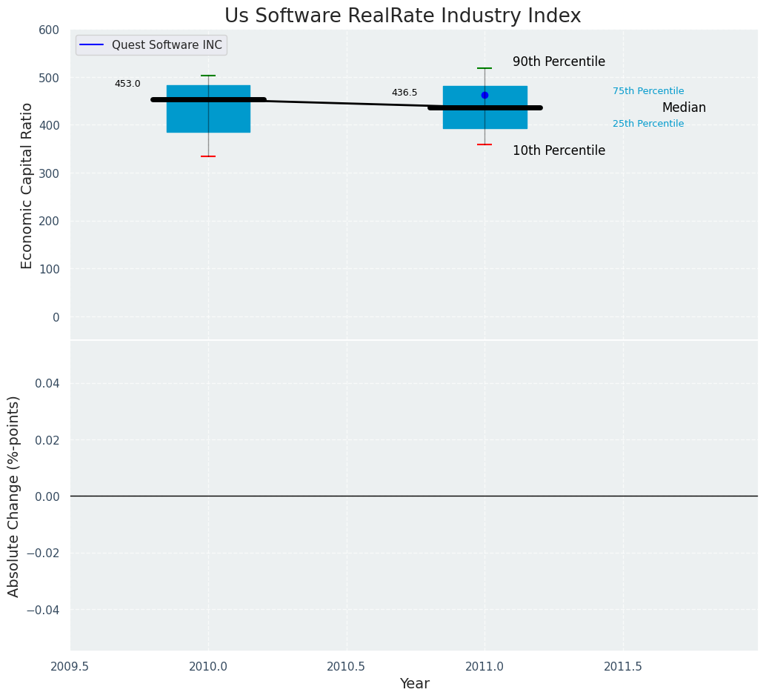This screenshot has width=766, height=698.
Task: Click the 90th Percentile annotation text
Action: 559,62
